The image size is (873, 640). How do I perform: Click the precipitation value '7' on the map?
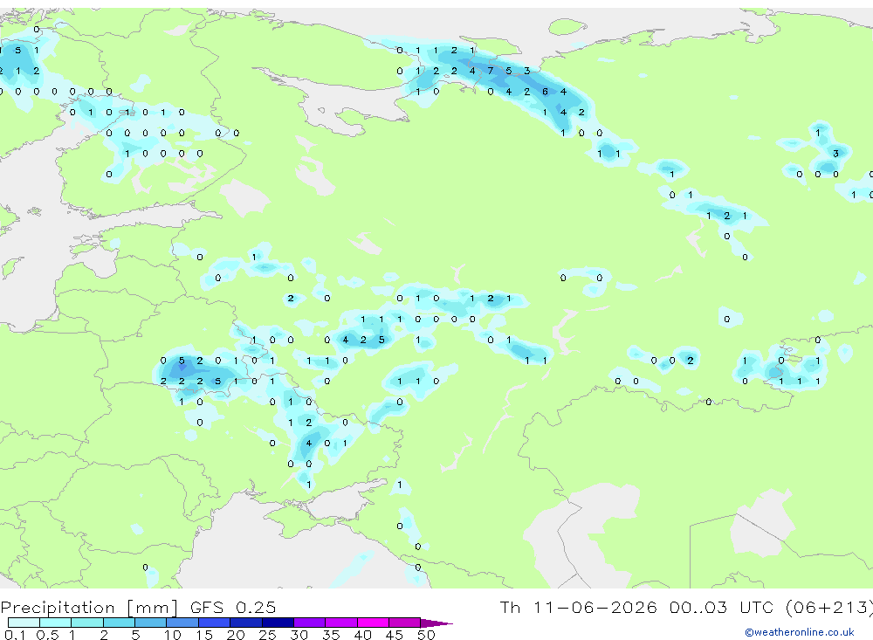(490, 71)
